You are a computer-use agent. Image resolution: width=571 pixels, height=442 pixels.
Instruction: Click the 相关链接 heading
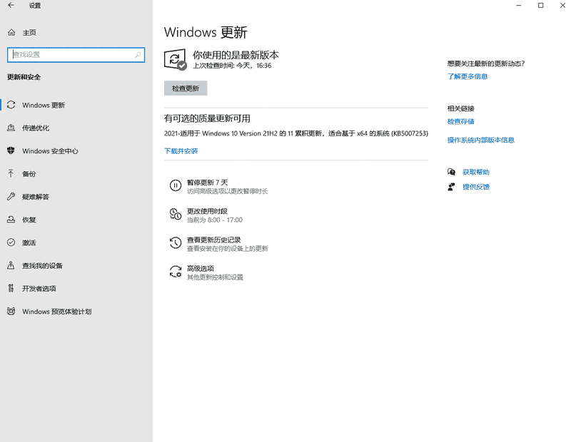[460, 108]
